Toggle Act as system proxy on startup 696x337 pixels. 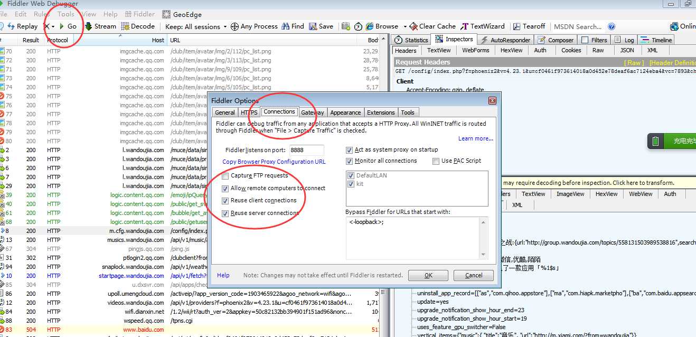point(349,149)
